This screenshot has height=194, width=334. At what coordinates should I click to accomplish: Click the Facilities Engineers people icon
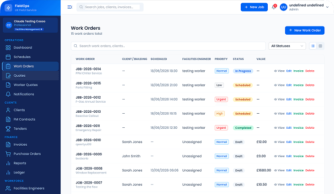[x=8, y=188]
